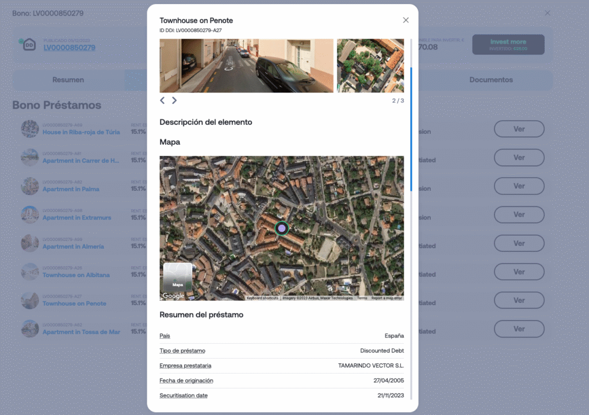
Task: Close the bond panel with top-right X
Action: 548,13
